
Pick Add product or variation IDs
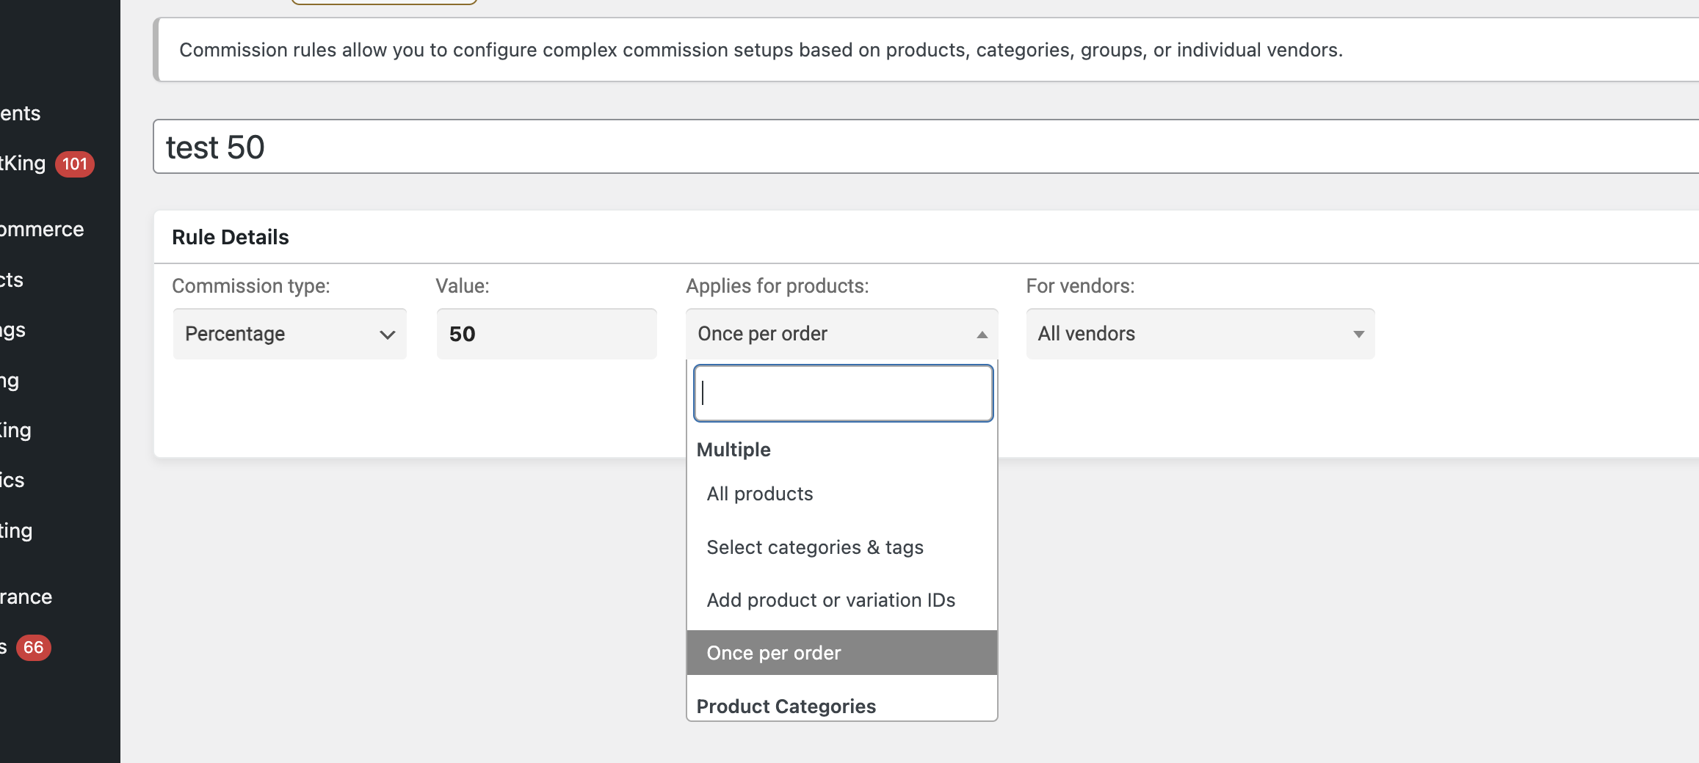point(841,600)
